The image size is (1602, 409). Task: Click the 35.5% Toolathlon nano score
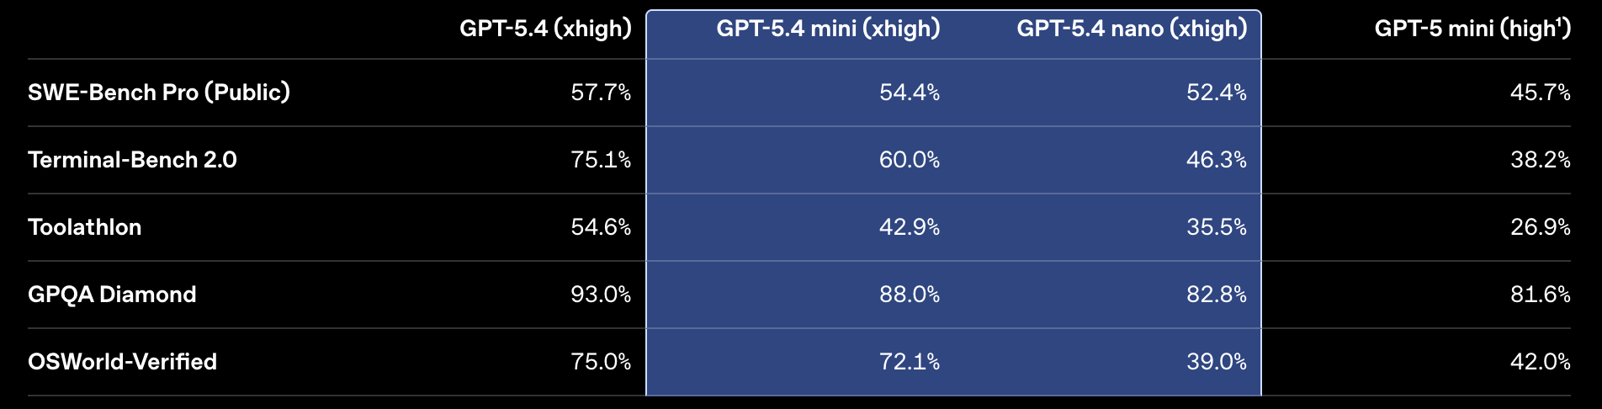[x=1217, y=227]
